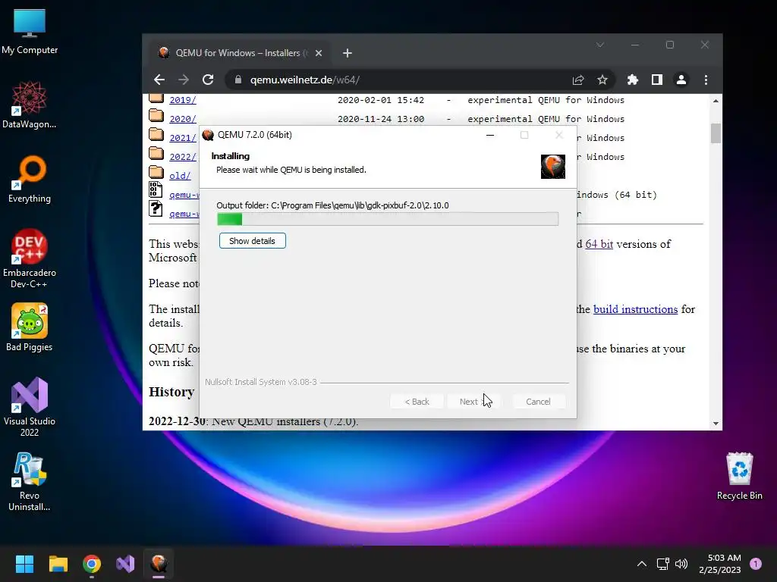Open a new Chrome tab

pos(348,53)
